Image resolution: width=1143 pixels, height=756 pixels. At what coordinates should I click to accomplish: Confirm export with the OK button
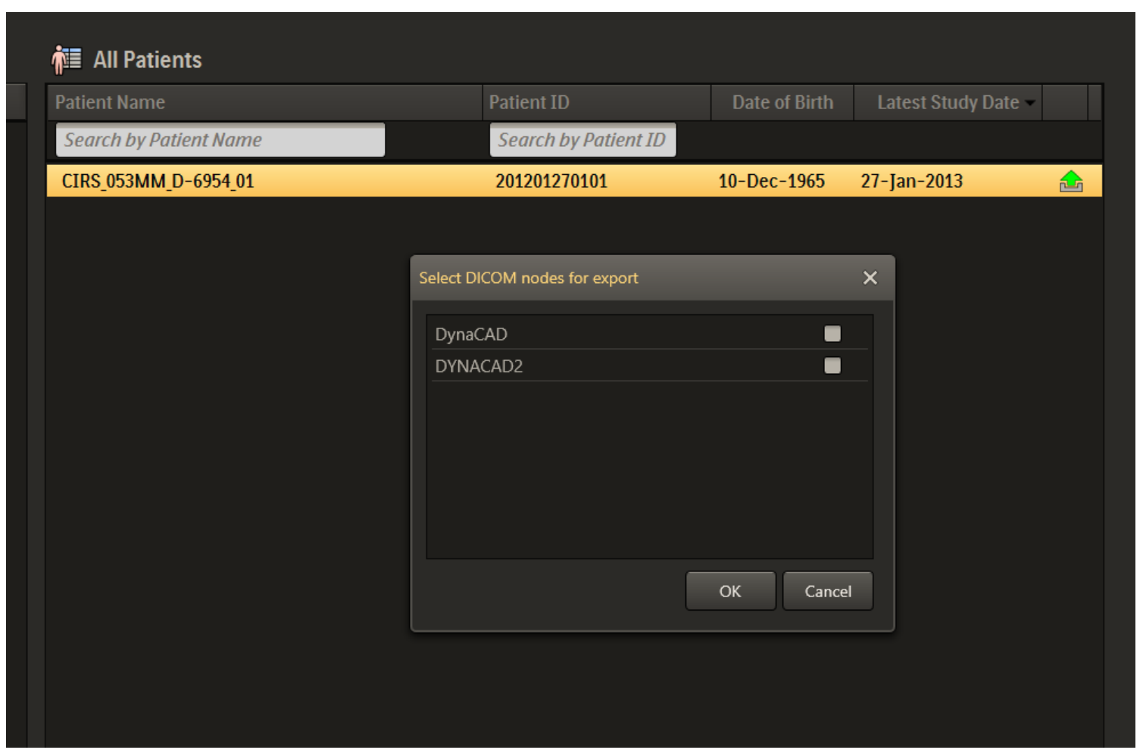[x=730, y=591]
